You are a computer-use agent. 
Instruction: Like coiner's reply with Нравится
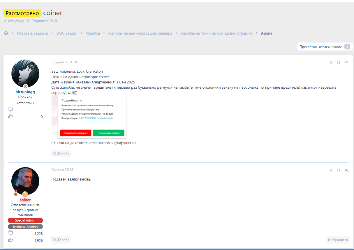(338, 240)
